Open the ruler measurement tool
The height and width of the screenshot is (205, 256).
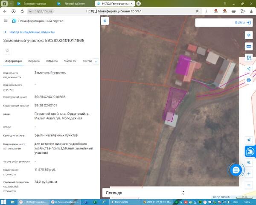(x=249, y=47)
